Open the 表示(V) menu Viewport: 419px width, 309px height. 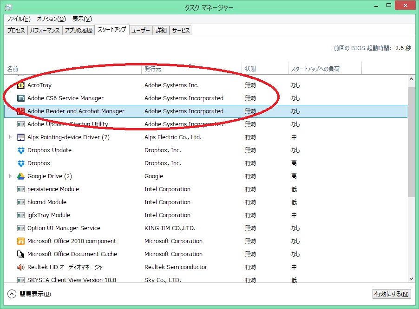(82, 19)
